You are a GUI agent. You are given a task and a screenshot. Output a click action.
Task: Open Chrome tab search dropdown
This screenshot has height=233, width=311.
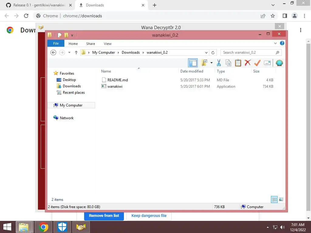click(x=273, y=5)
